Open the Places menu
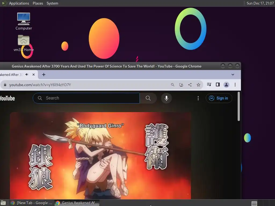This screenshot has height=206, width=275. [x=38, y=3]
